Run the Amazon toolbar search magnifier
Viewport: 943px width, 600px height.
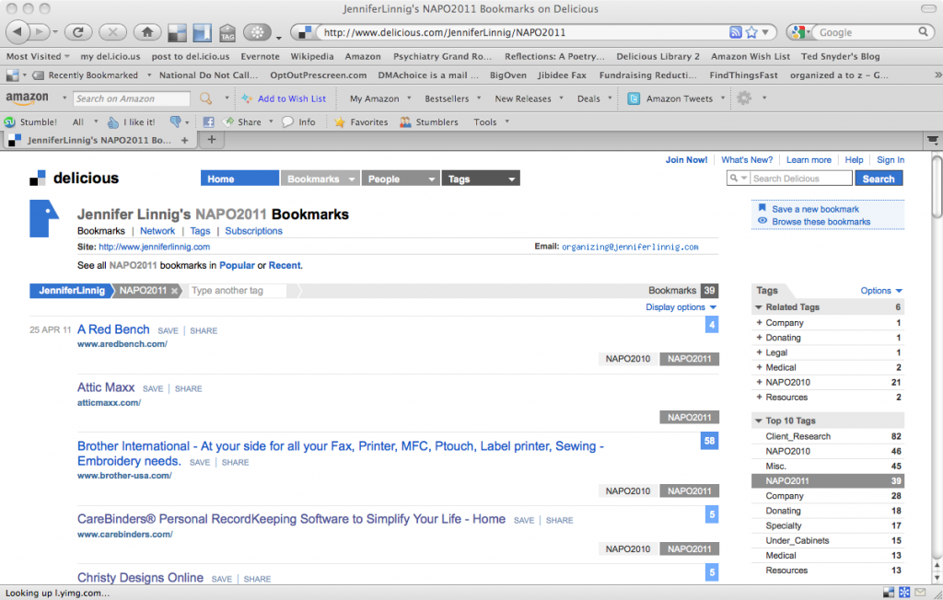205,98
